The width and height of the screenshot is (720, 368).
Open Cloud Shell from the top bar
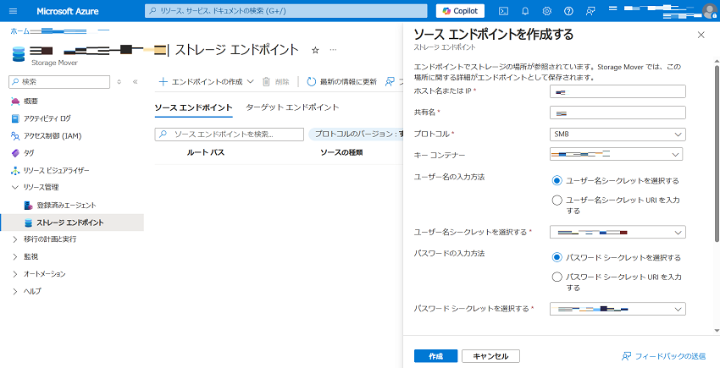click(x=503, y=11)
